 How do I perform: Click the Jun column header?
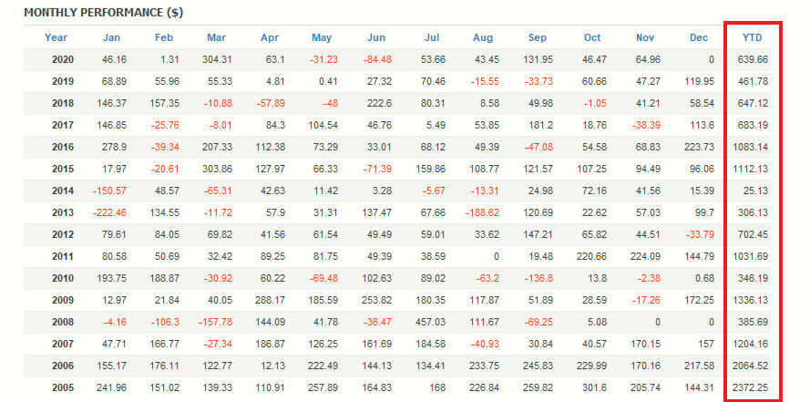click(x=375, y=37)
